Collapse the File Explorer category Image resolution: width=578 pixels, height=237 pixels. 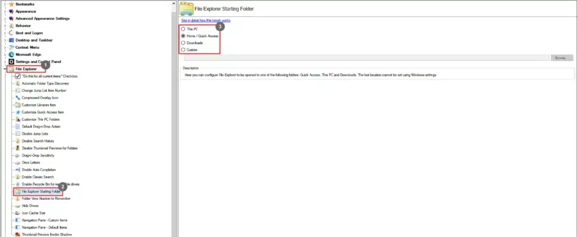click(x=5, y=69)
